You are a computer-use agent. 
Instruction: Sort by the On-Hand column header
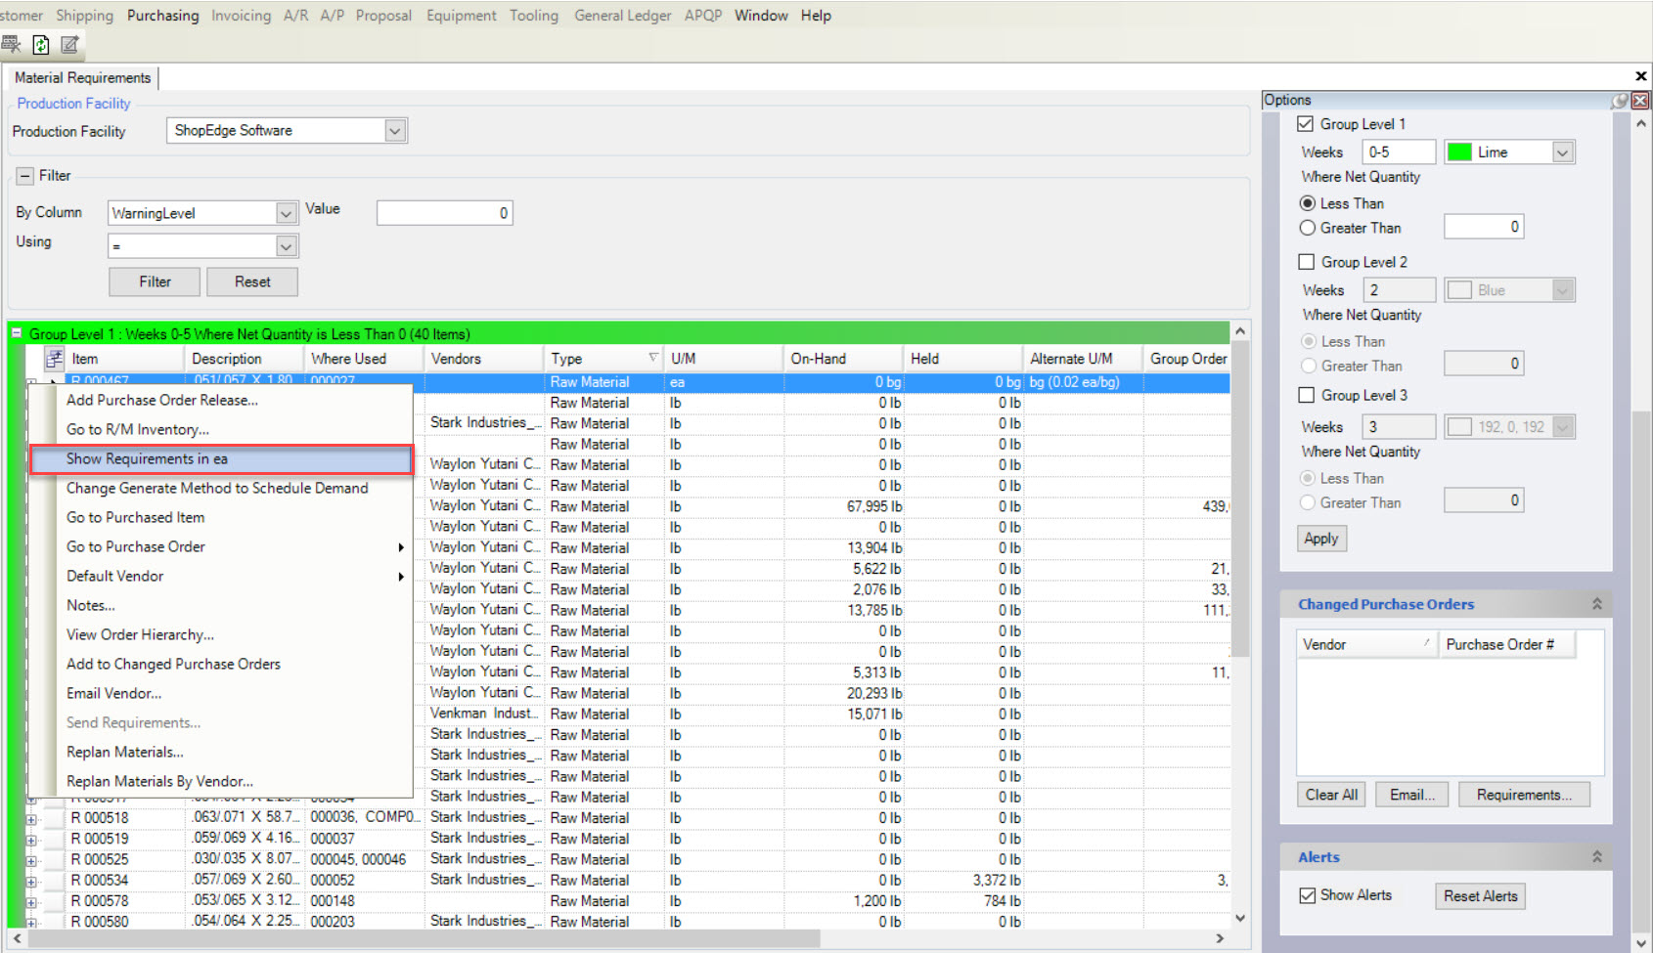(x=842, y=359)
